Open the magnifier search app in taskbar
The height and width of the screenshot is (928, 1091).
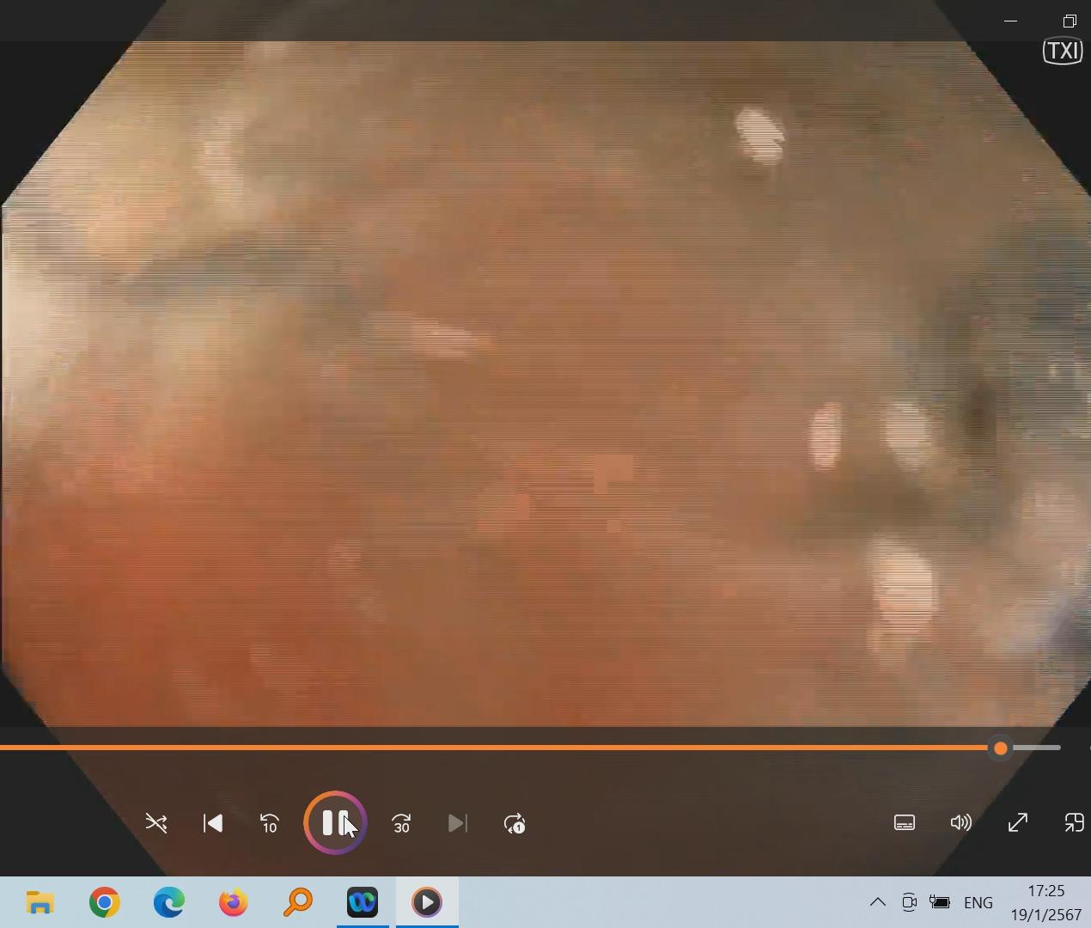pyautogui.click(x=298, y=902)
